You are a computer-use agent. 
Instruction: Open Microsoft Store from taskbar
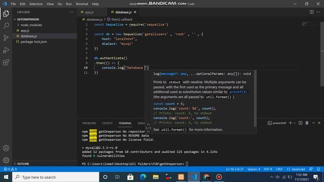click(130, 177)
